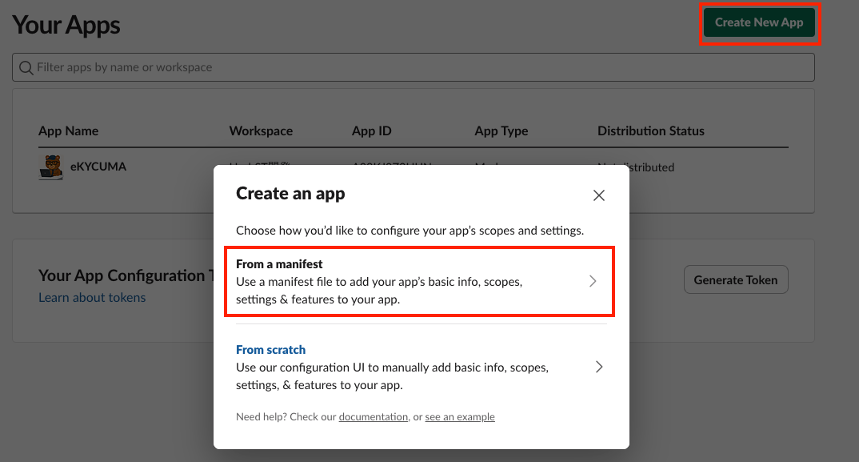This screenshot has width=859, height=462.
Task: Click the App Name column header
Action: click(x=69, y=131)
